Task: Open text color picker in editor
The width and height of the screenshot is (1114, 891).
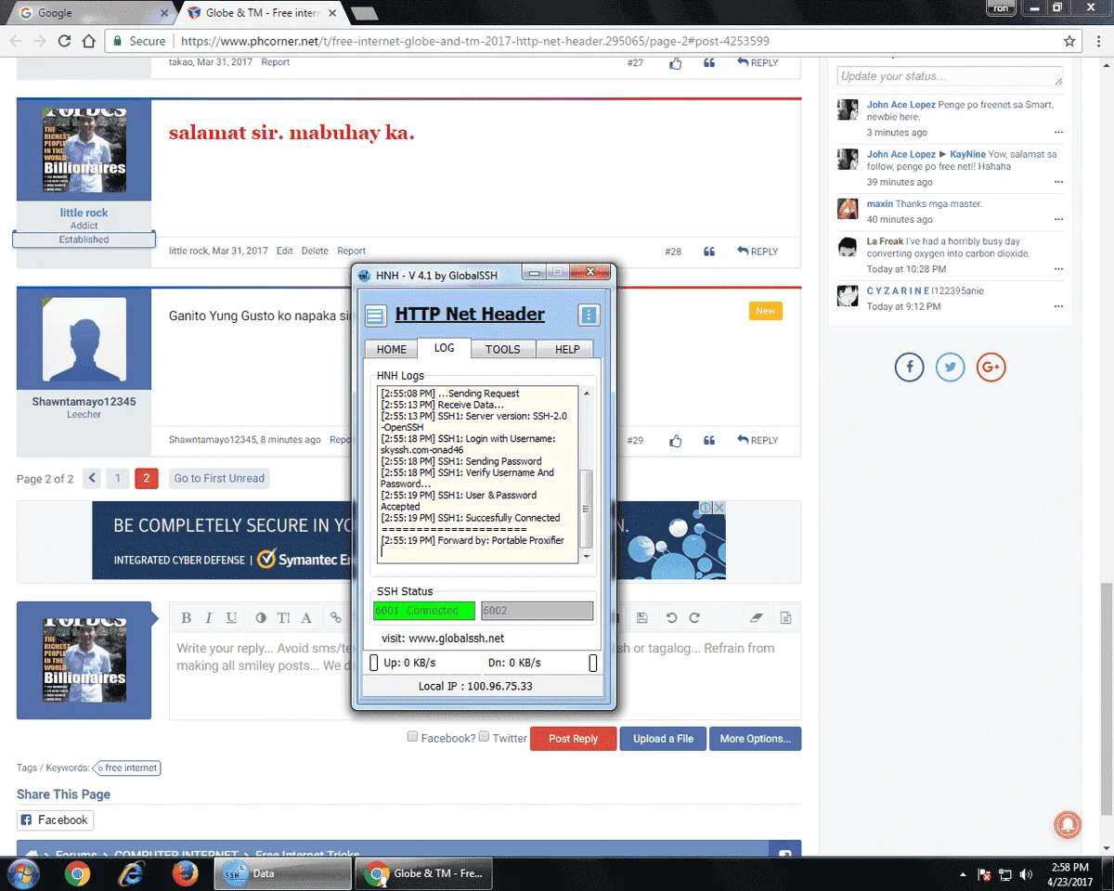Action: [x=260, y=617]
